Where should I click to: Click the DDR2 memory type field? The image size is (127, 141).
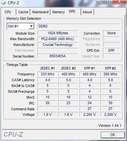(x=79, y=26)
